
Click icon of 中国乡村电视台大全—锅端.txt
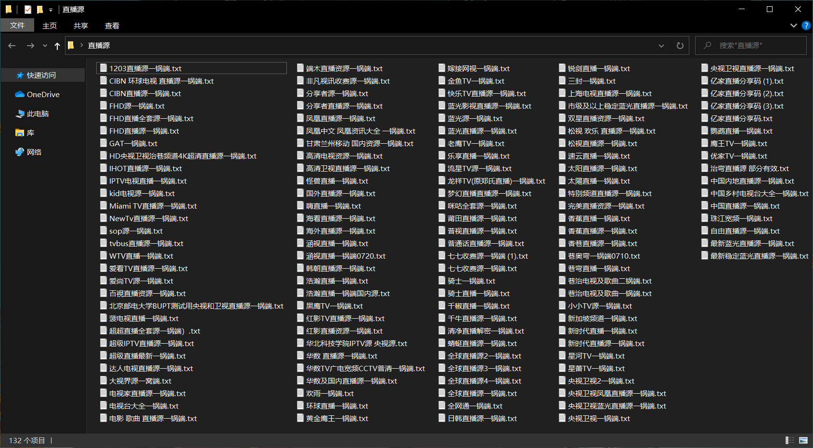point(705,193)
